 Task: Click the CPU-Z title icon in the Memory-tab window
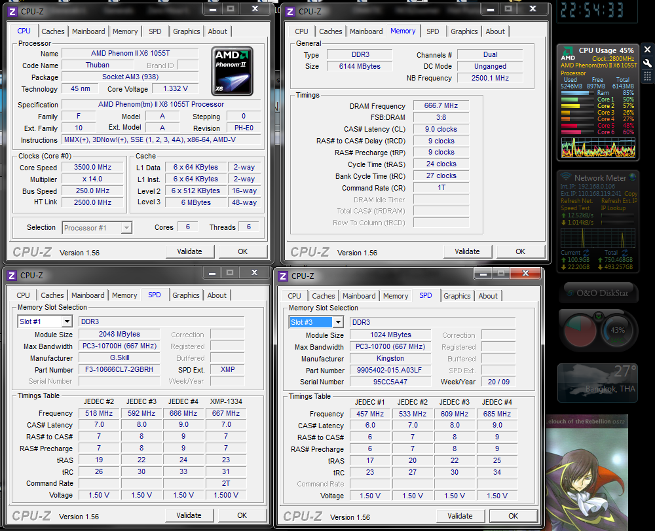pyautogui.click(x=290, y=12)
